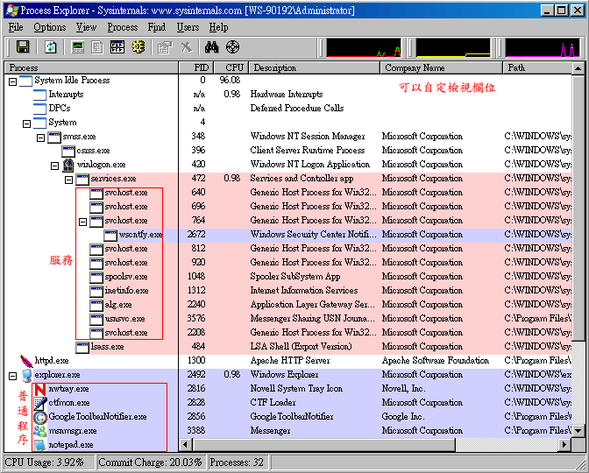589x473 pixels.
Task: Sort by the Process column header
Action: pos(91,68)
